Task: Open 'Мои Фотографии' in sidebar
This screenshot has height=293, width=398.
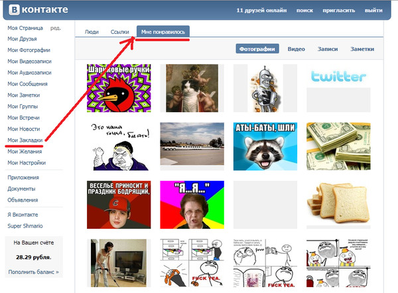Action: 29,50
